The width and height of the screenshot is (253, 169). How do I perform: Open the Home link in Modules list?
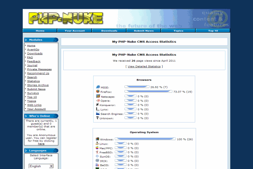[x=31, y=46]
